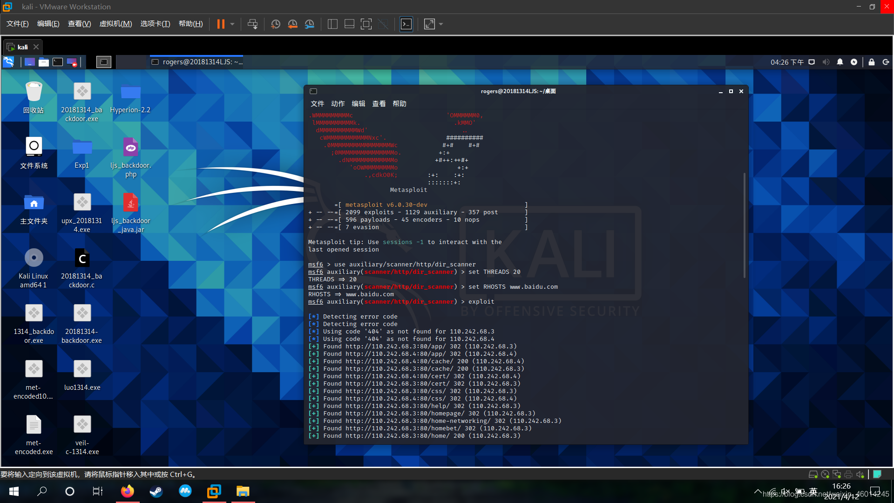Image resolution: width=894 pixels, height=503 pixels.
Task: Open Kali notifications bell
Action: point(840,62)
